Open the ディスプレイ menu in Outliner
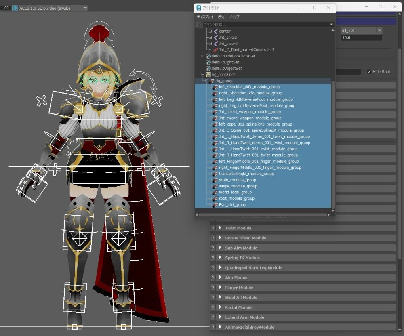The height and width of the screenshot is (336, 404). pos(205,17)
